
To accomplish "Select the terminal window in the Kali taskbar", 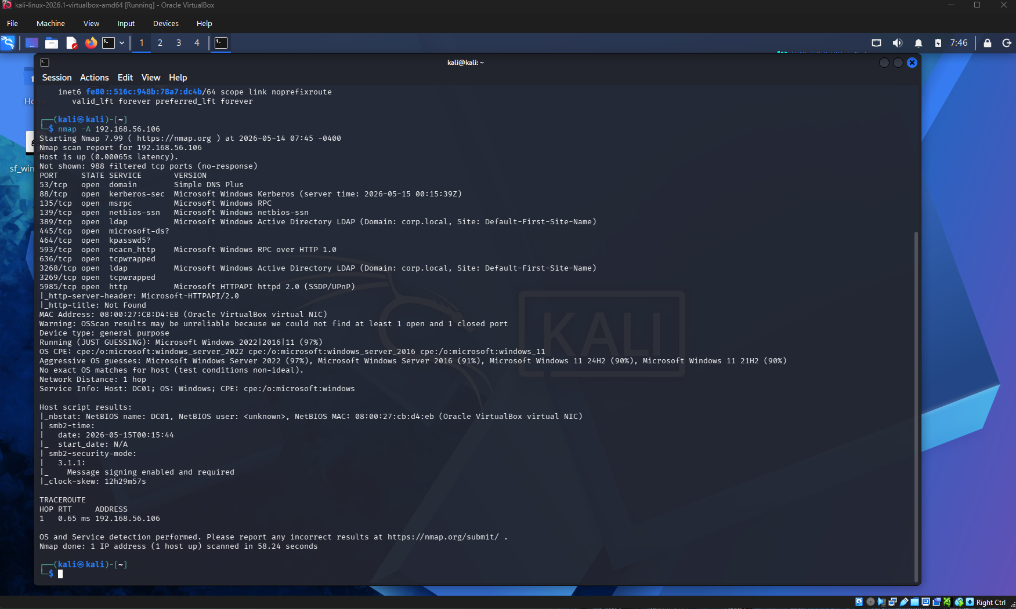I will pyautogui.click(x=221, y=43).
